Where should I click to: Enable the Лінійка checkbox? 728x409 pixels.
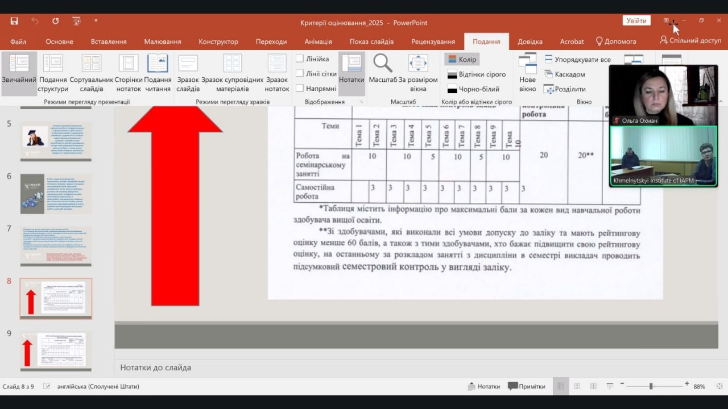click(x=300, y=59)
